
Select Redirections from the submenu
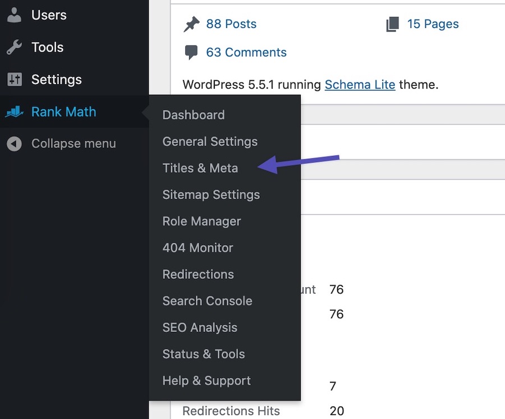click(198, 274)
